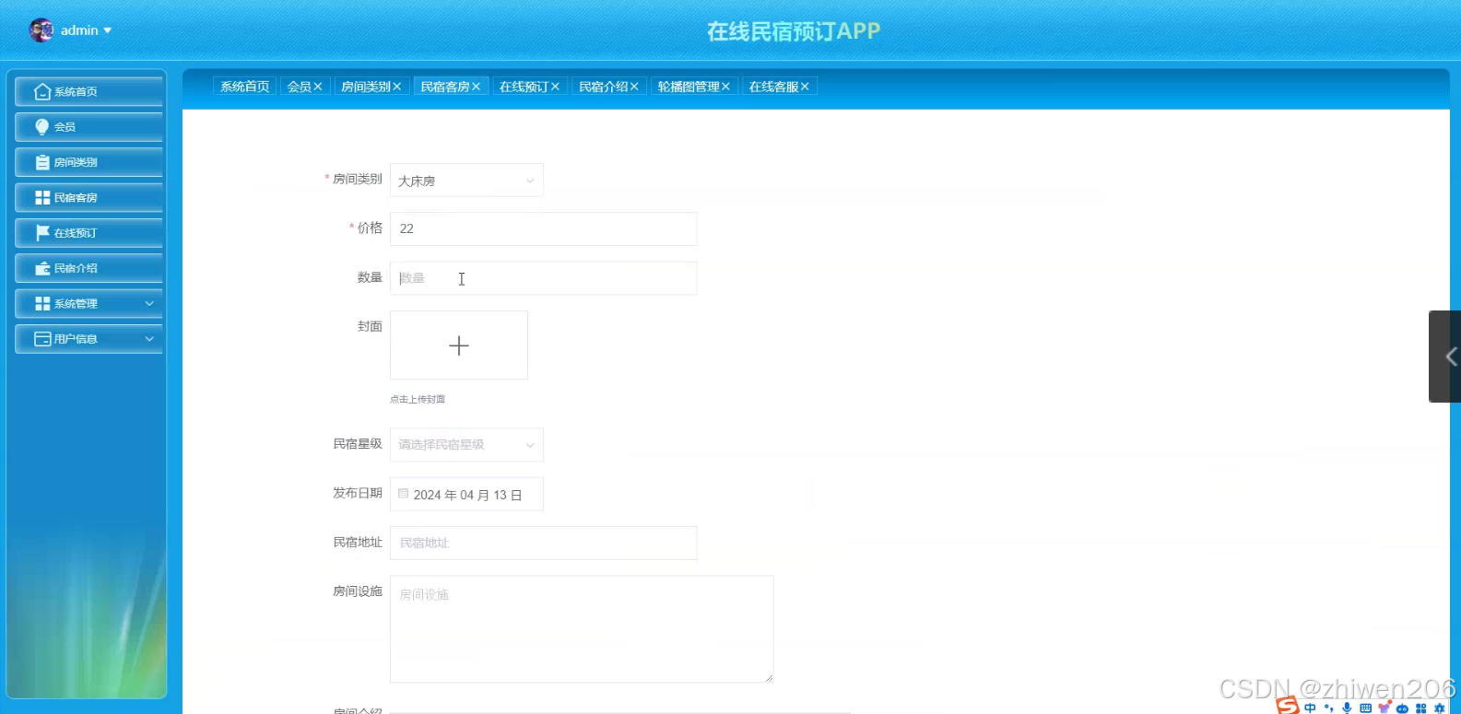Image resolution: width=1461 pixels, height=714 pixels.
Task: Click the calendar icon in 发布日期
Action: pos(403,494)
